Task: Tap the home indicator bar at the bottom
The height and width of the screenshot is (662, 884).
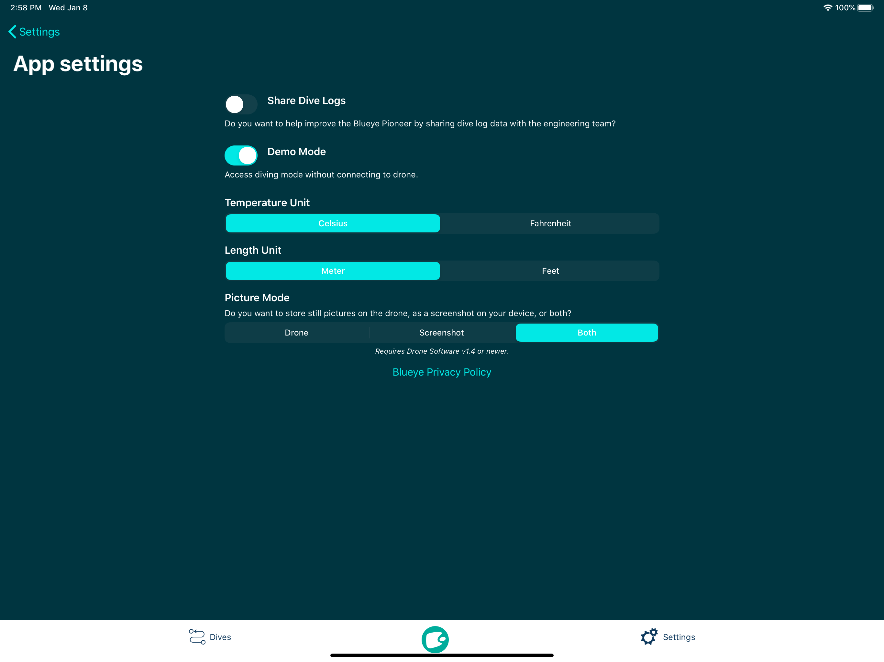Action: coord(442,655)
